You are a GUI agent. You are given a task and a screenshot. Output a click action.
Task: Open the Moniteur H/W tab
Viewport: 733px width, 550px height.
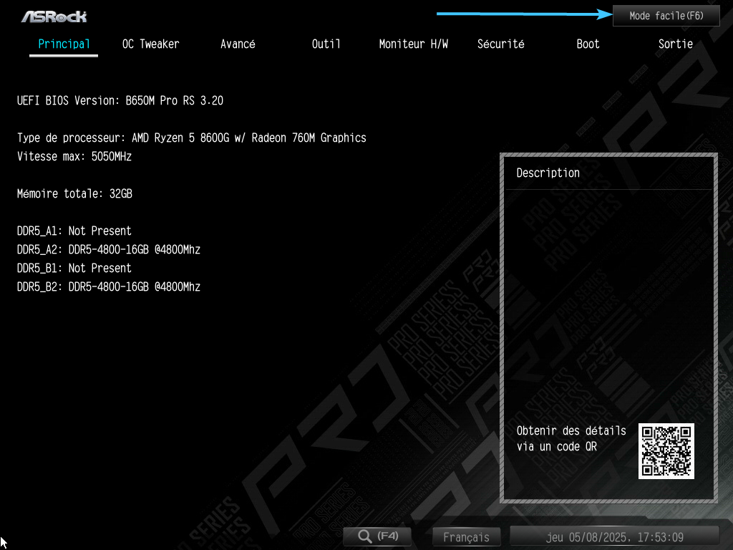[x=413, y=44]
